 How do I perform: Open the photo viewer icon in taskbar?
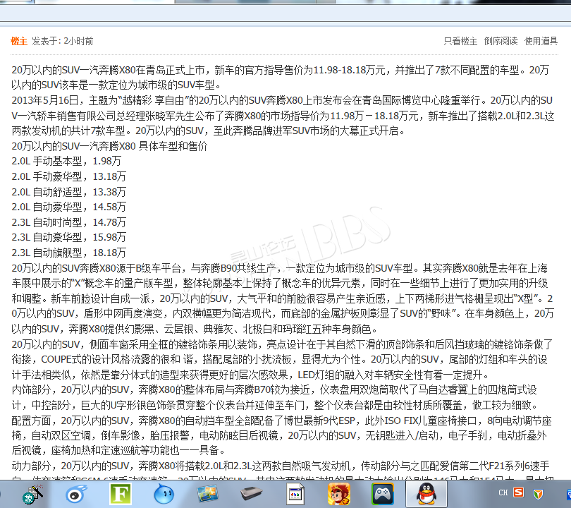point(207,494)
